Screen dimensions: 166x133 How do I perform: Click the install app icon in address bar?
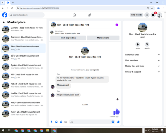[148, 8]
